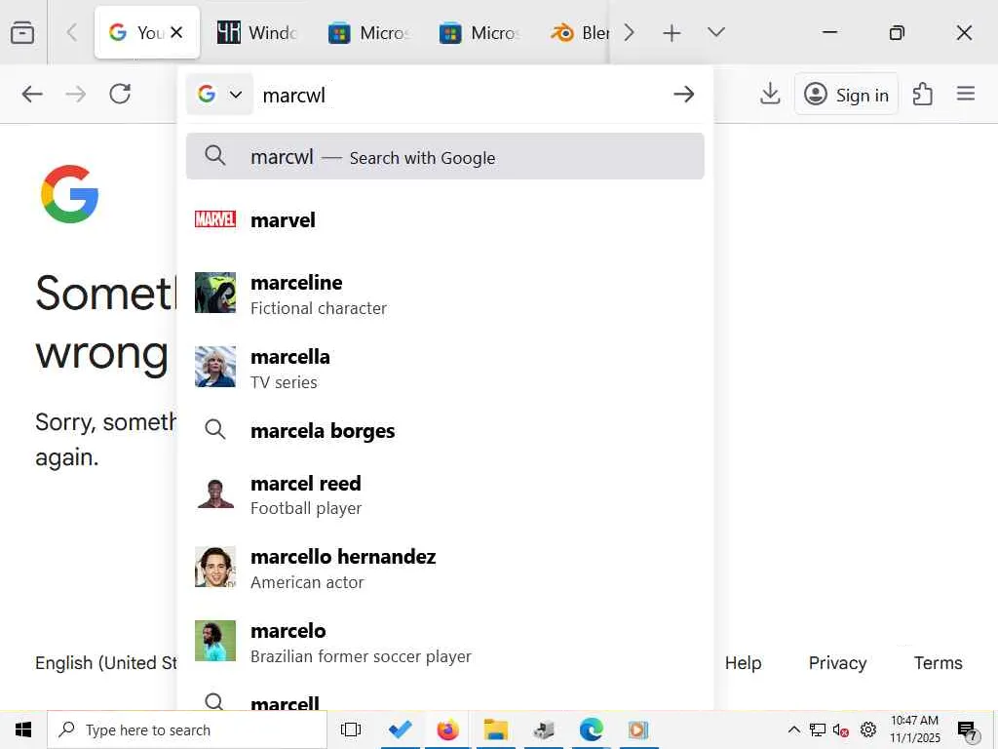Screen dimensions: 998x749
Task: Click the address bar text field
Action: click(x=458, y=96)
